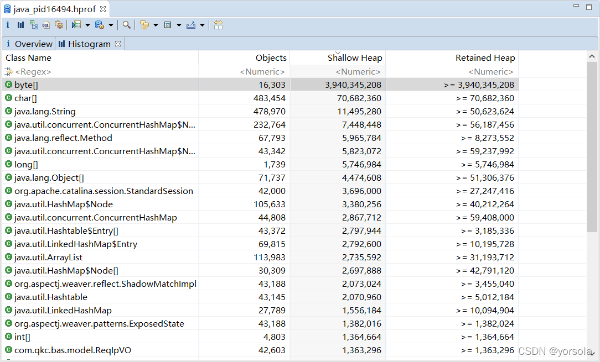This screenshot has height=362, width=600.
Task: Open the Calculator toolbar icon for retained sizes
Action: click(169, 25)
